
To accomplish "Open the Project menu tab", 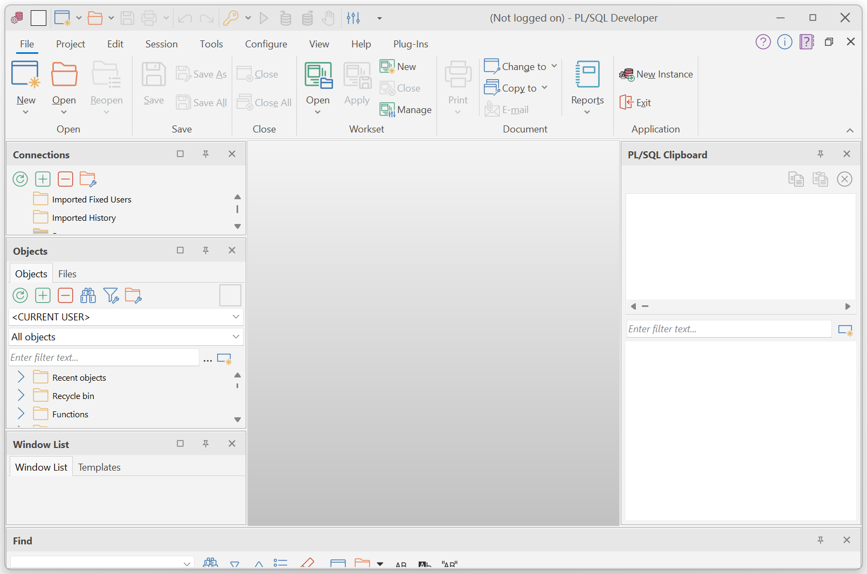I will pos(71,44).
